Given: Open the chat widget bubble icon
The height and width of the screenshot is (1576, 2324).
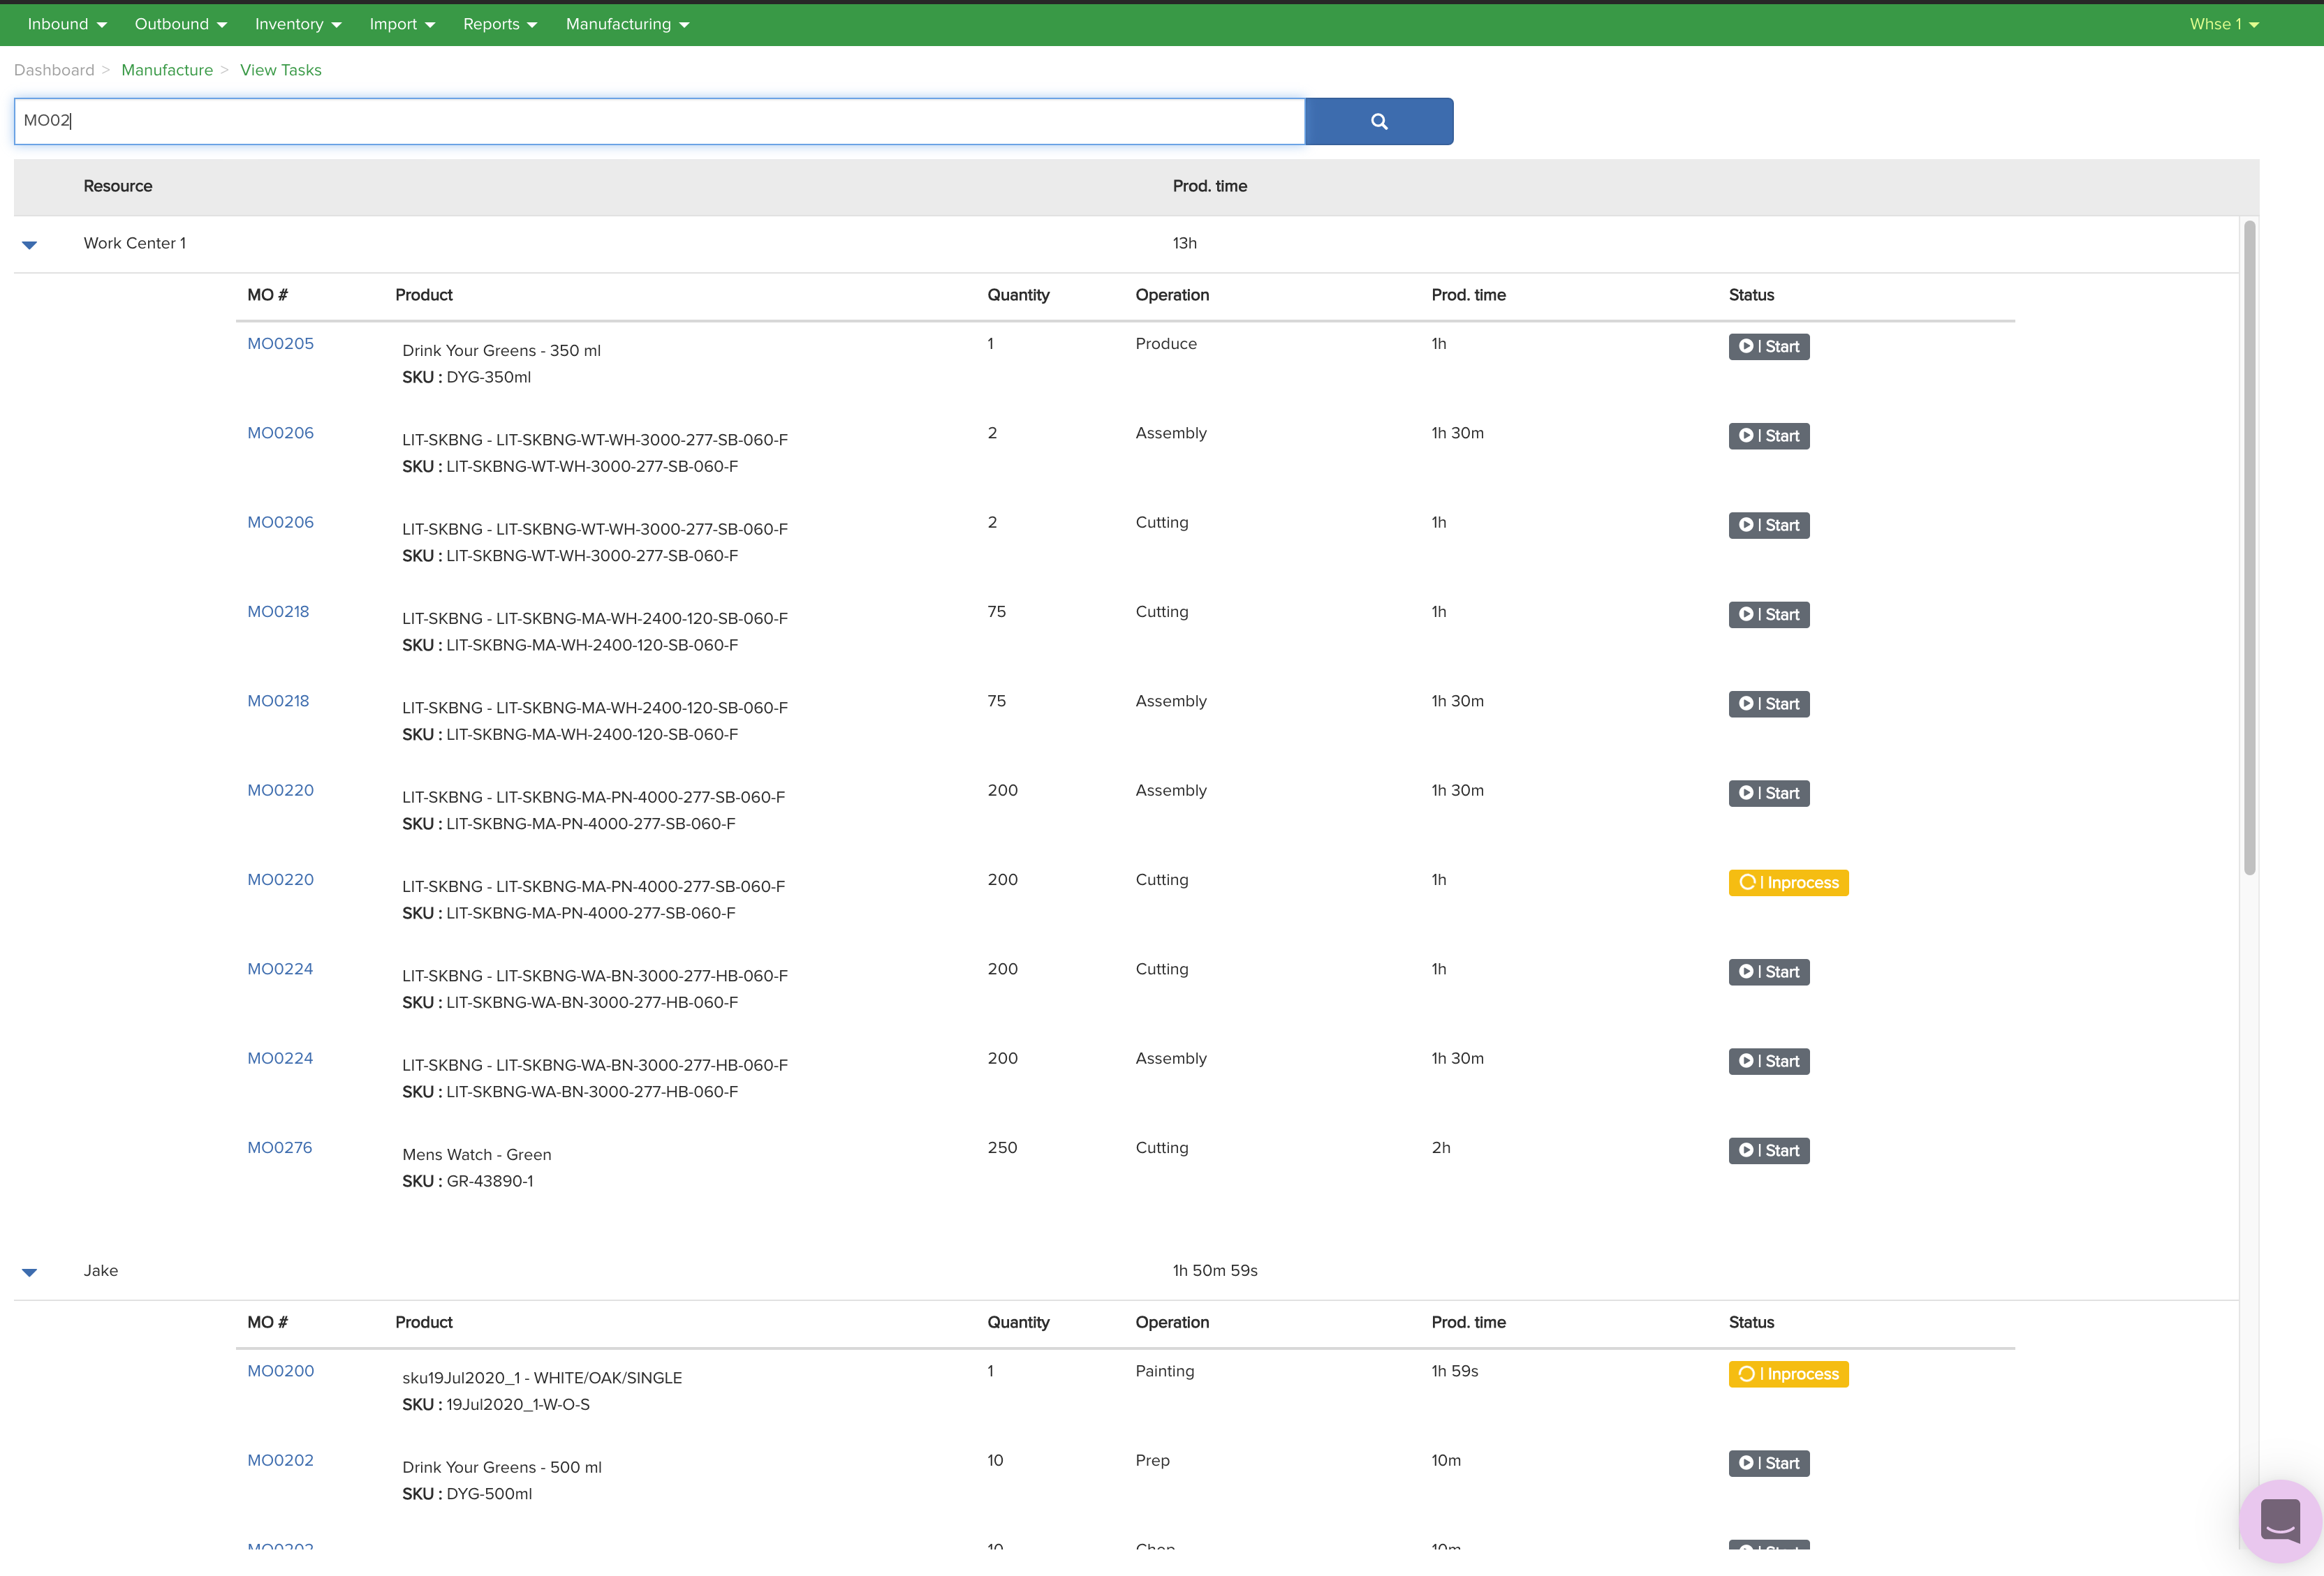Looking at the screenshot, I should [2279, 1521].
